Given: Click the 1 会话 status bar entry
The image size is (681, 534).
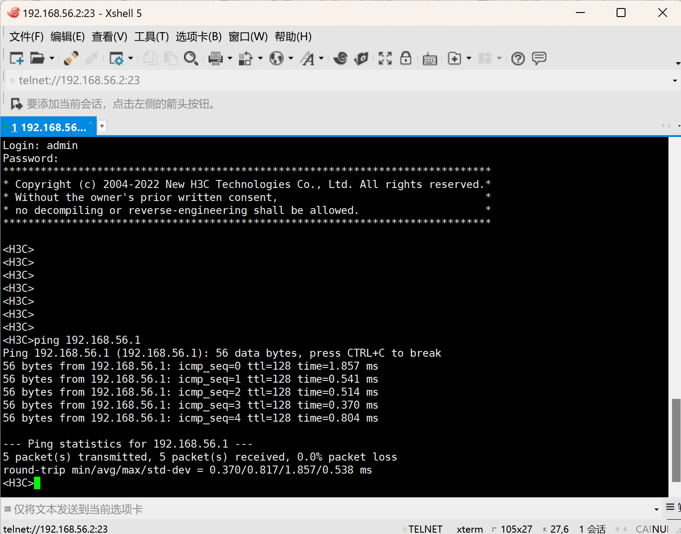Looking at the screenshot, I should coord(592,529).
